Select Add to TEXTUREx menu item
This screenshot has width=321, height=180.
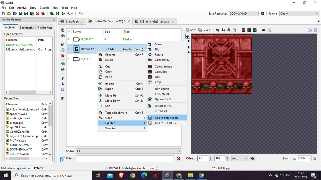point(167,123)
